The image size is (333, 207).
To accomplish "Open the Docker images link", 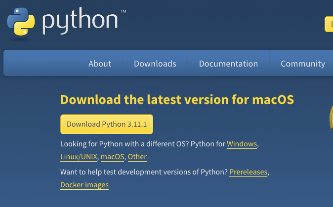I will (x=84, y=185).
